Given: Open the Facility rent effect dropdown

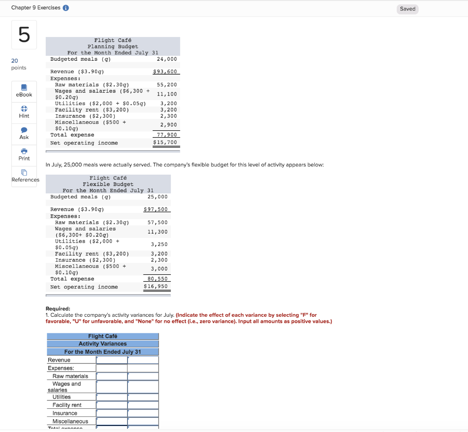Looking at the screenshot, I should (x=143, y=405).
